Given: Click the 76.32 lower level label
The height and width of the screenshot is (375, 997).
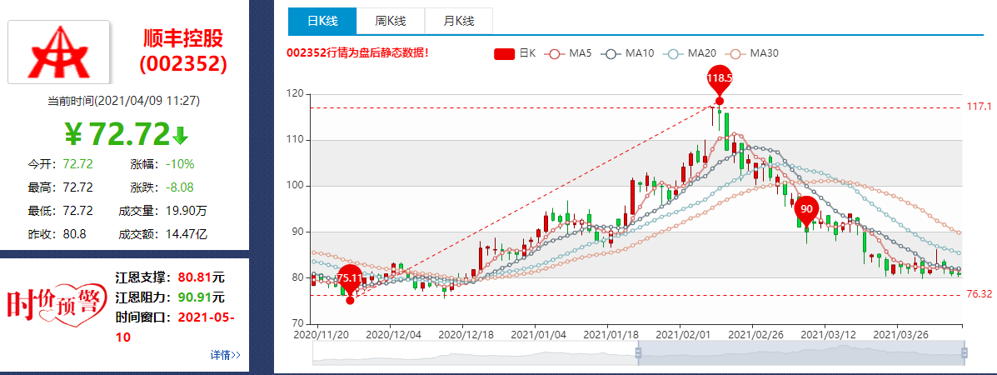Looking at the screenshot, I should pos(979,295).
